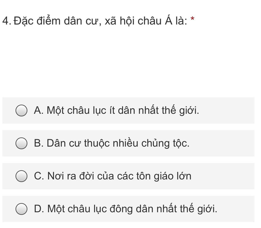Click the "A." letter label
Image resolution: width=261 pixels, height=228 pixels.
coord(39,110)
